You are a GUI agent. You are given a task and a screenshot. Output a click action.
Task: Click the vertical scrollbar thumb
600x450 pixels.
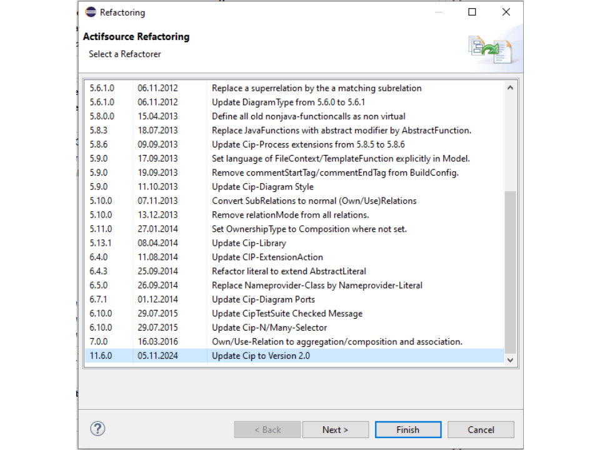point(510,272)
